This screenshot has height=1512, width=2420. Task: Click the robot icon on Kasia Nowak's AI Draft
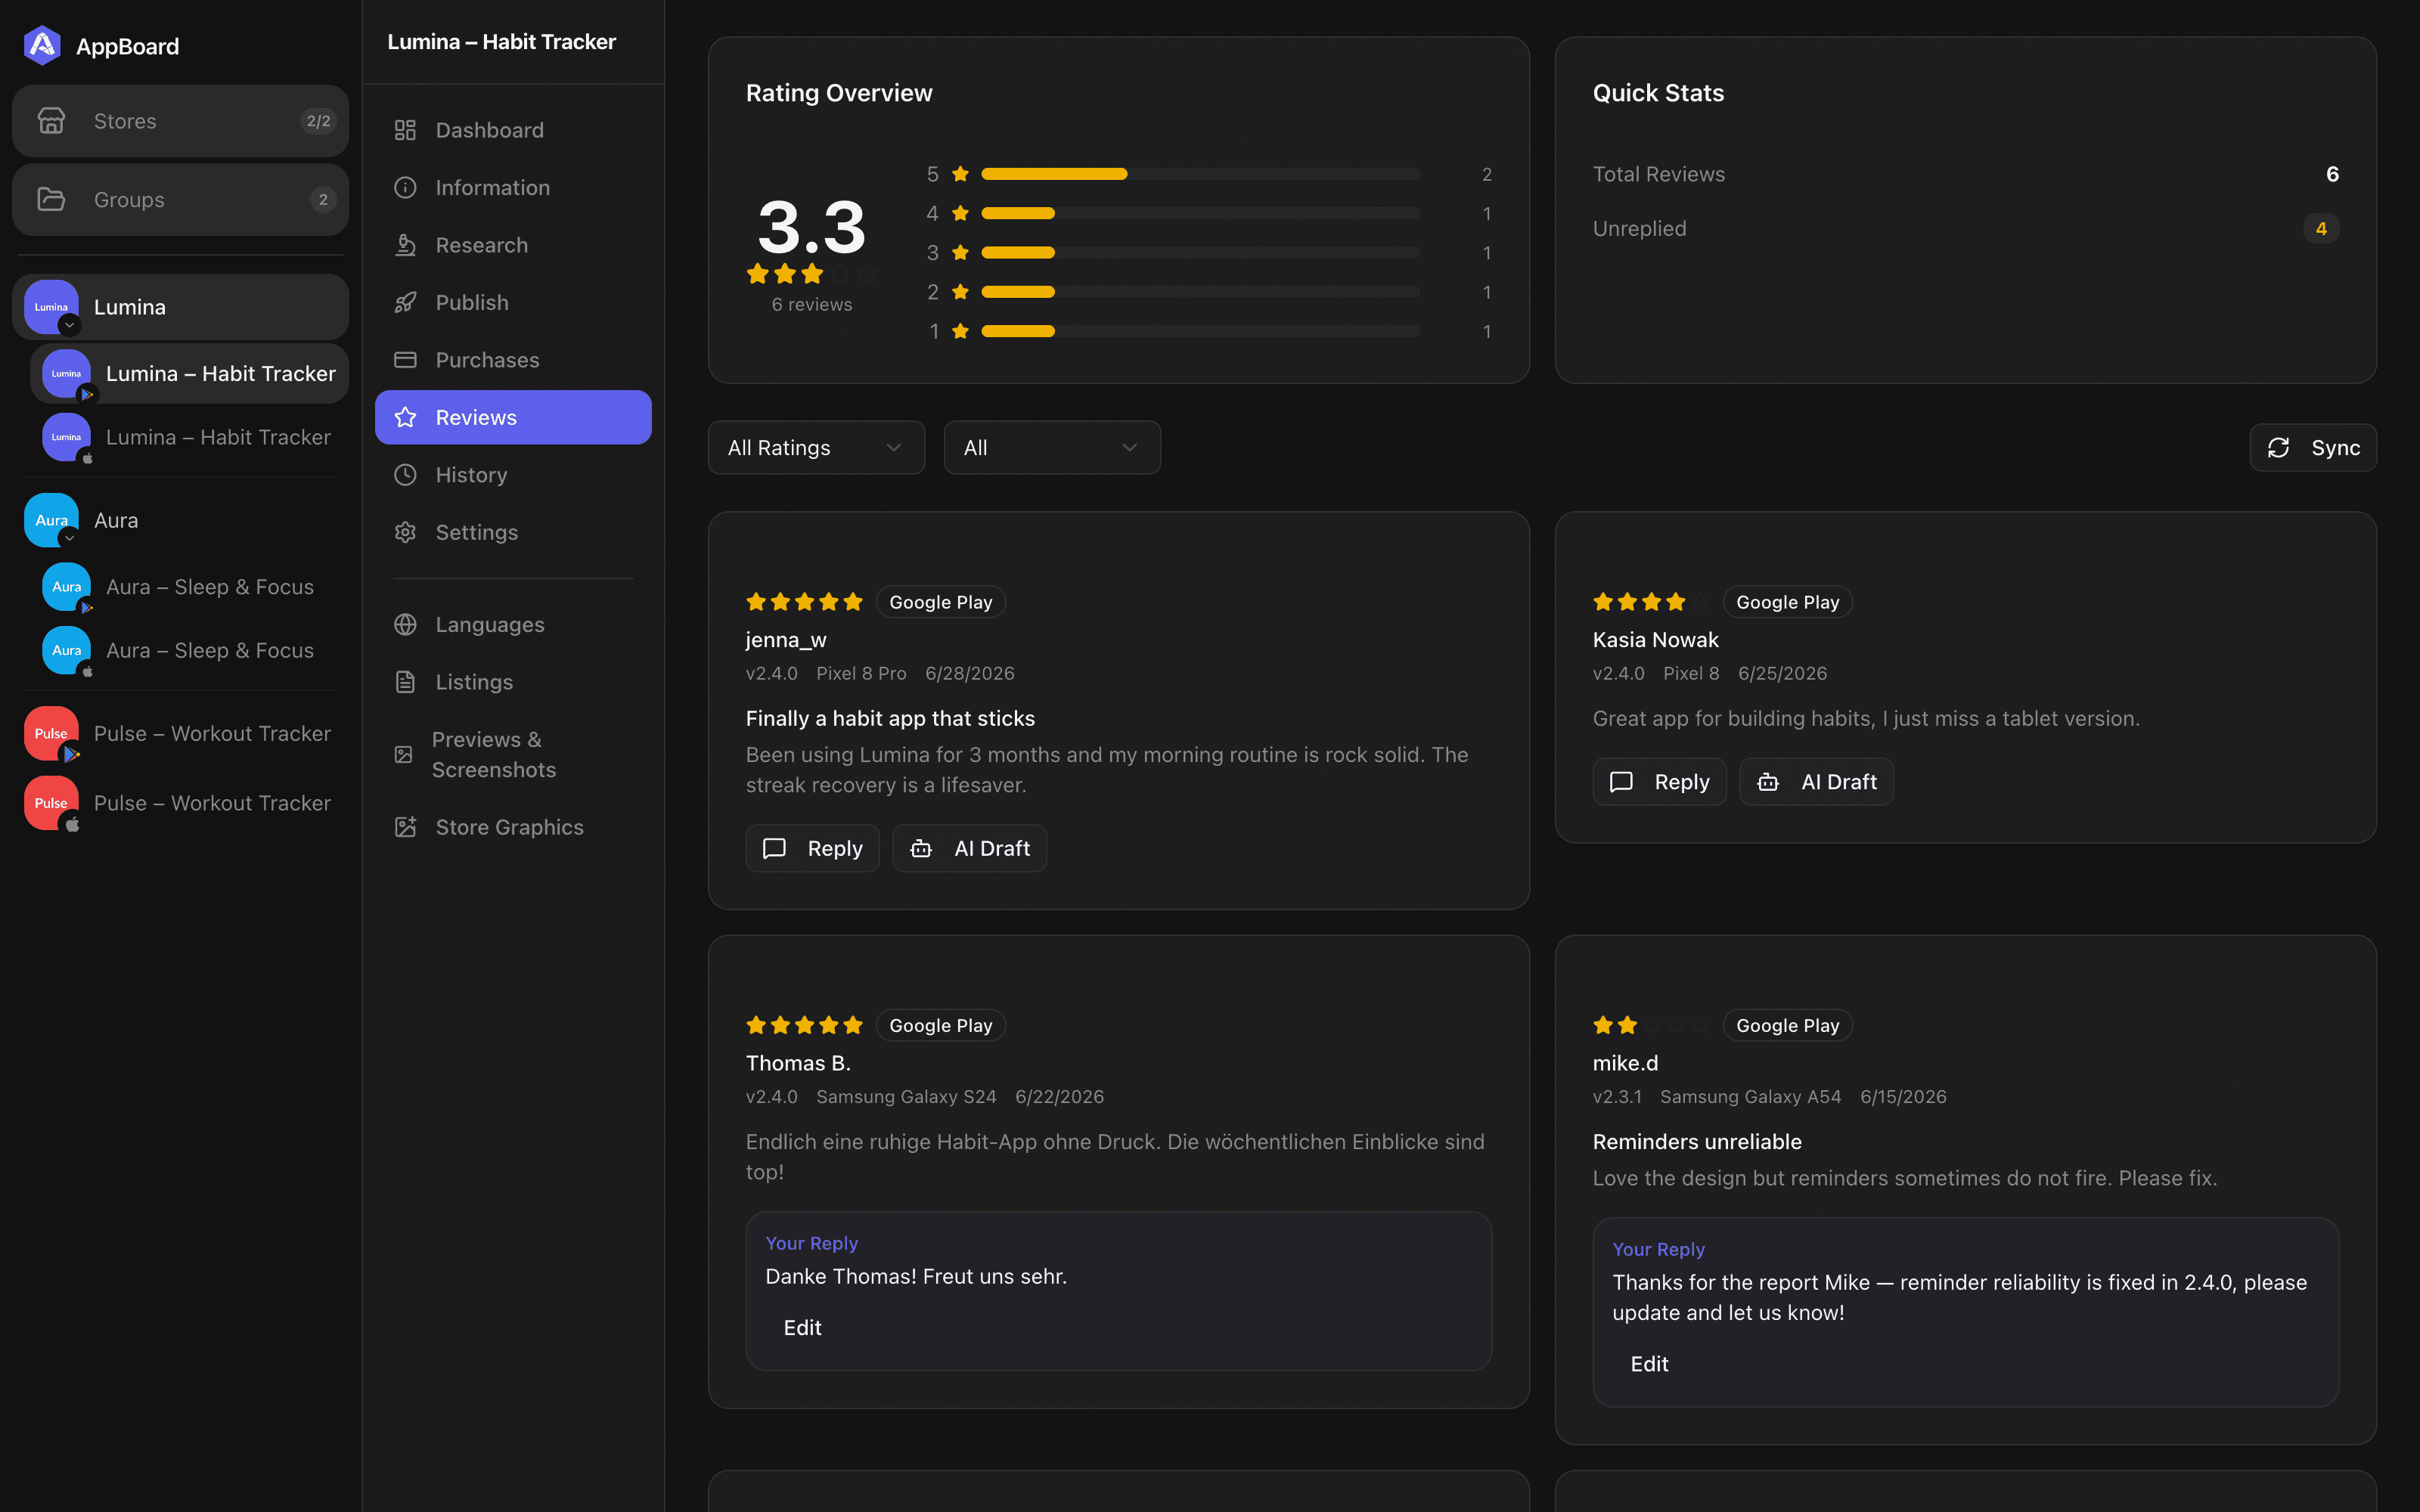1768,782
